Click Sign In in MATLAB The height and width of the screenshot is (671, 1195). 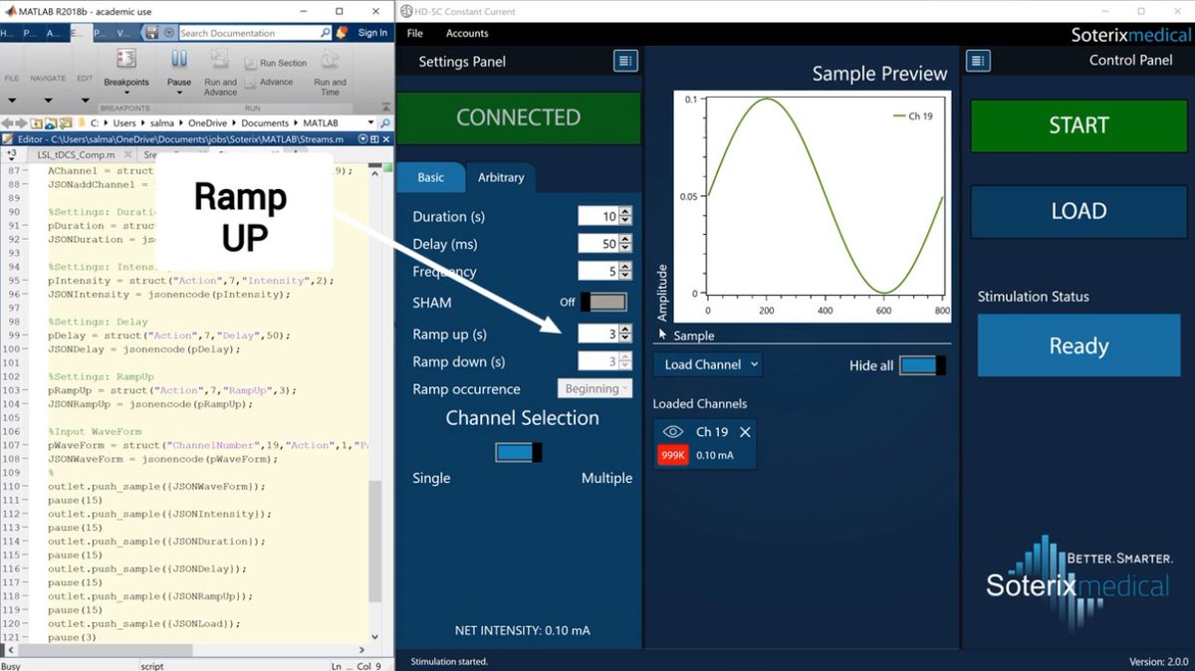tap(372, 33)
